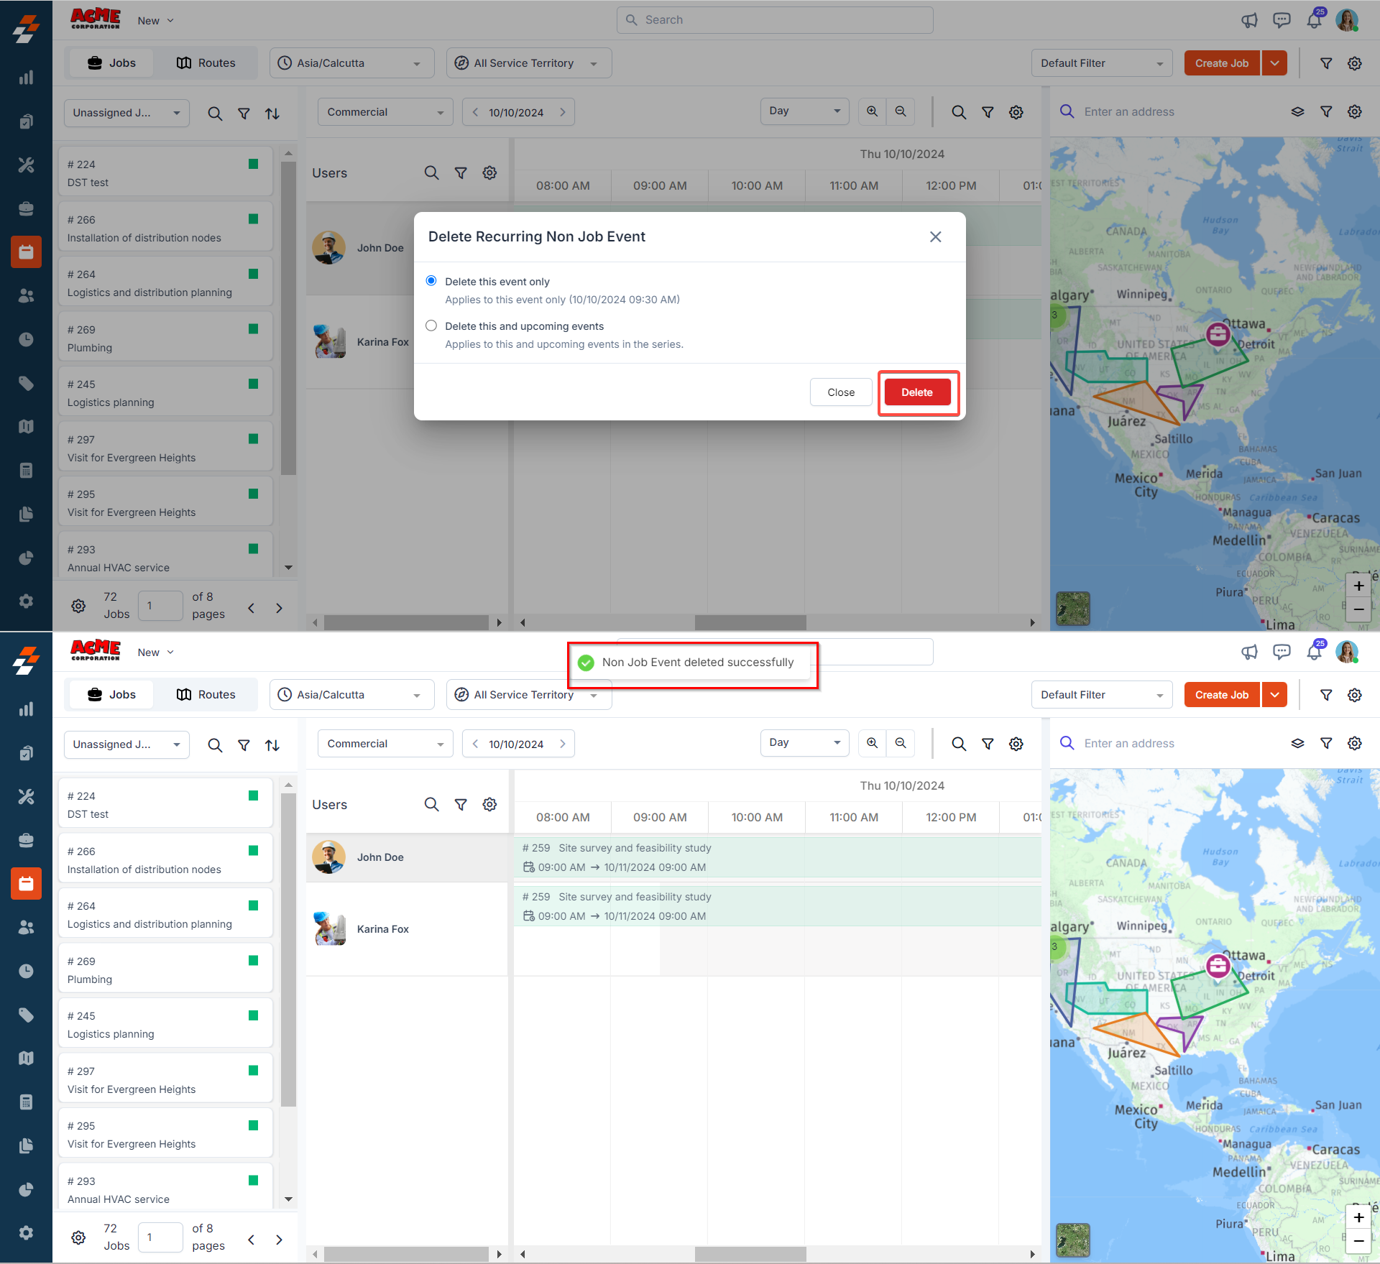The image size is (1380, 1264).
Task: Open the megaphone announcements icon in the toast screen
Action: click(x=1249, y=652)
